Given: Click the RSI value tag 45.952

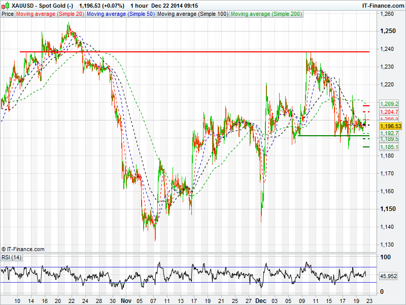Looking at the screenshot, I should coord(391,276).
